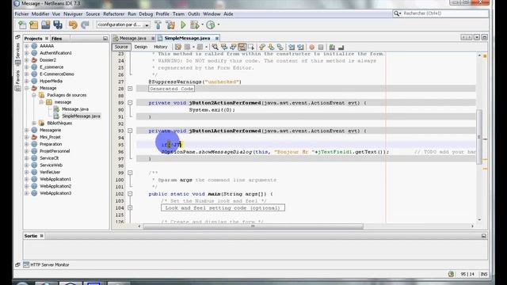The image size is (507, 285).
Task: Expand the AAAAA project node
Action: coord(27,46)
